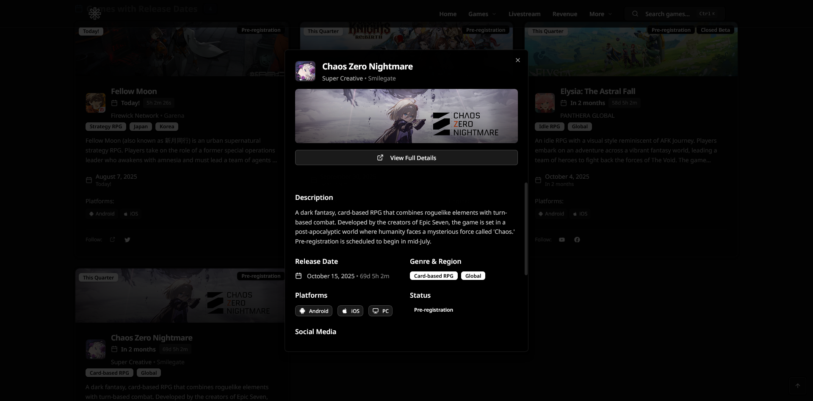This screenshot has height=401, width=813.
Task: Click the Android robot icon in dialog platforms
Action: coord(302,311)
